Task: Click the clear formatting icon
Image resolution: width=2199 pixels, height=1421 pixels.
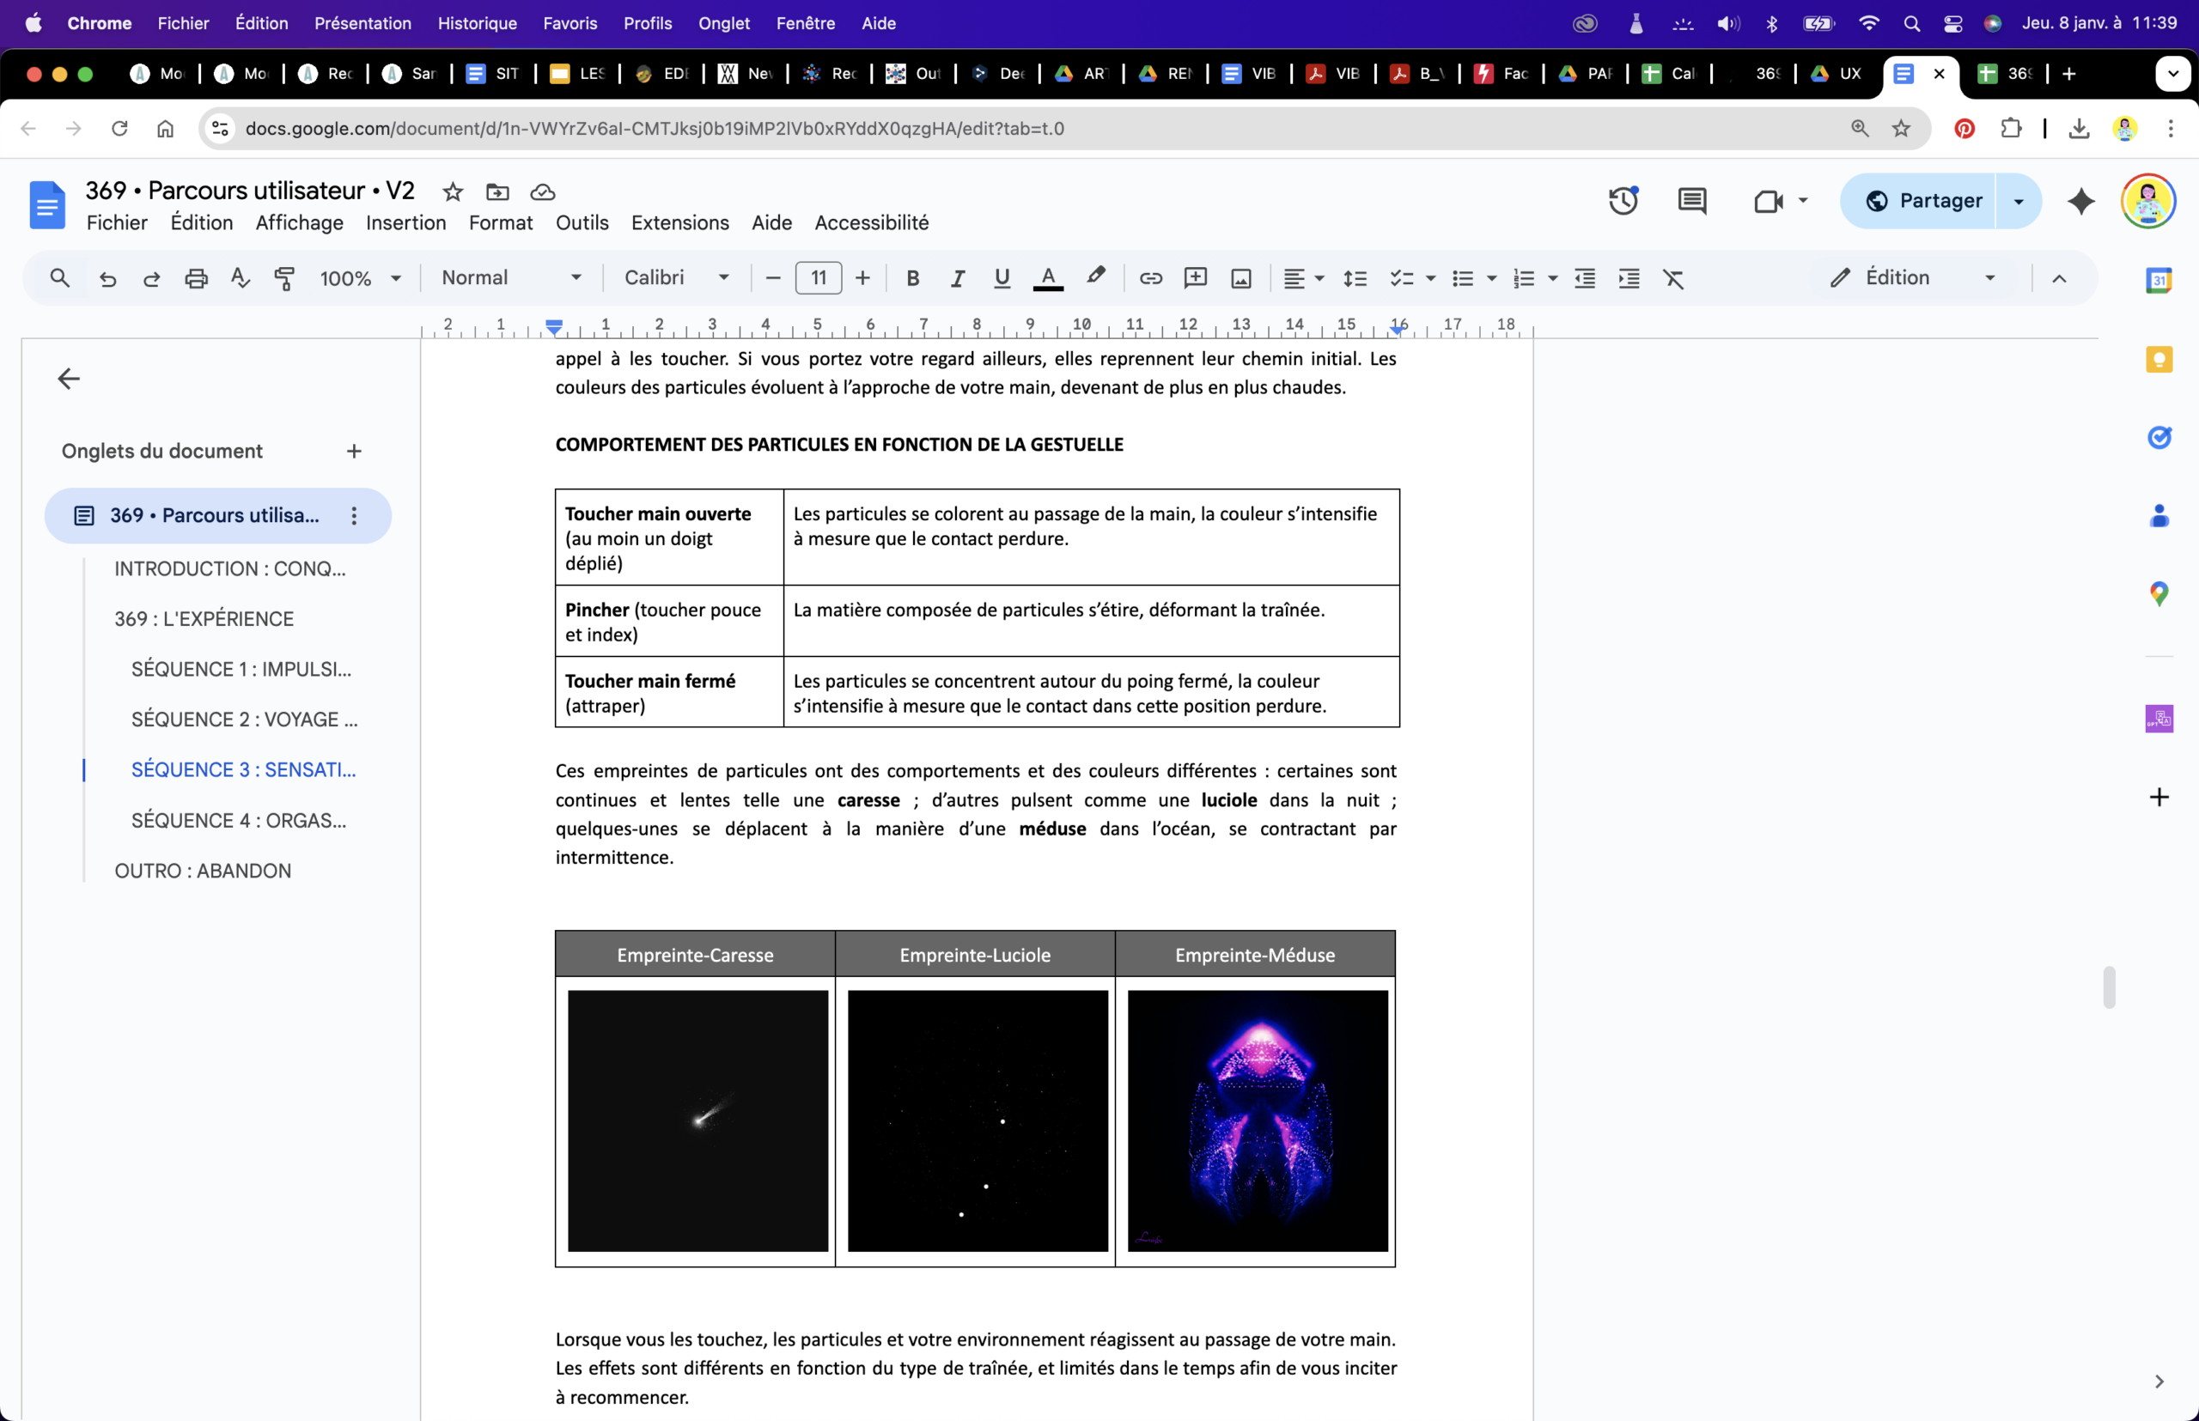Action: pos(1672,277)
